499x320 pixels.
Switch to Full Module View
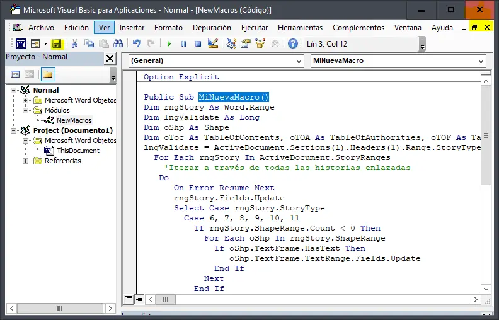coord(139,299)
